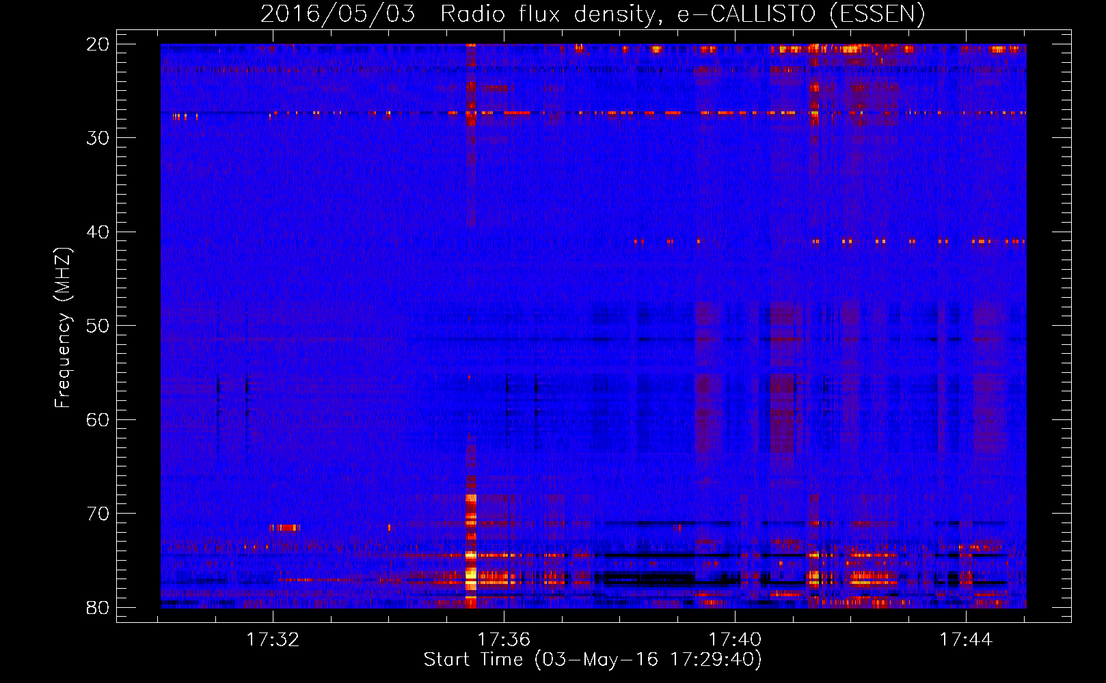Click the 80 frequency tick label
Viewport: 1106px width, 683px height.
pos(98,608)
